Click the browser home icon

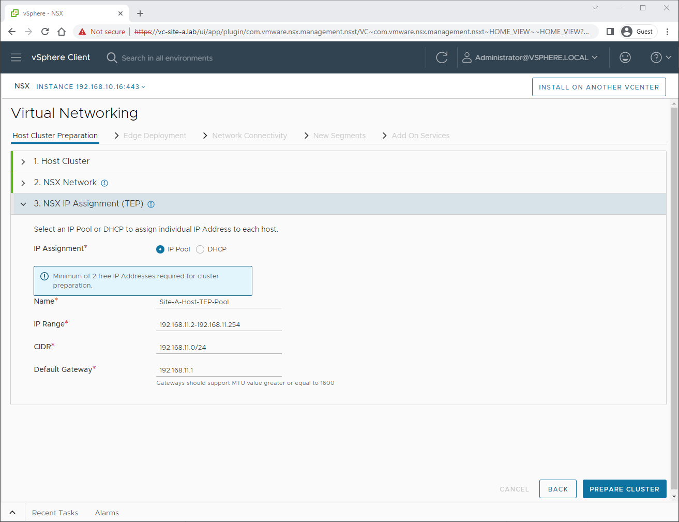[62, 32]
